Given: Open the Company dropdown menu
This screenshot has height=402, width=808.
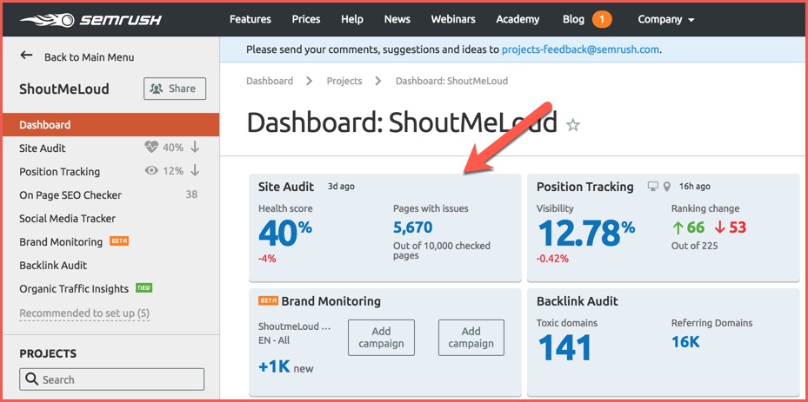Looking at the screenshot, I should pos(665,19).
